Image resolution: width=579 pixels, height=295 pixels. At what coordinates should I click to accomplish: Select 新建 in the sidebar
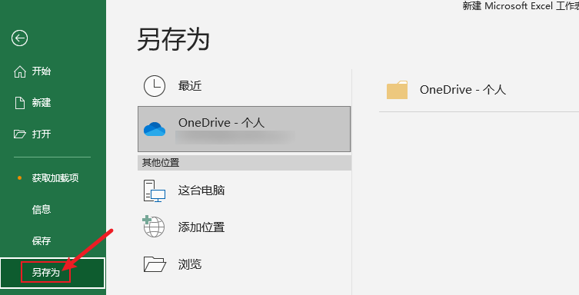[42, 102]
